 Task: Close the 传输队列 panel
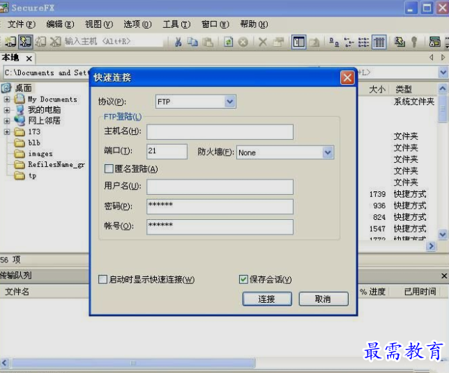444,276
